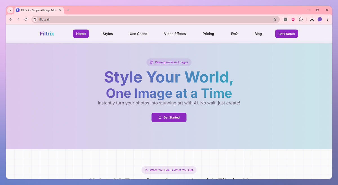Open FAQ nav item
The height and width of the screenshot is (185, 338).
(234, 34)
